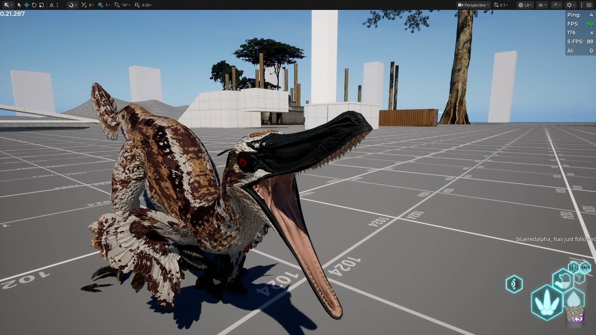The height and width of the screenshot is (335, 596).
Task: Click the coordinate system gizmo icon
Action: pos(51,5)
